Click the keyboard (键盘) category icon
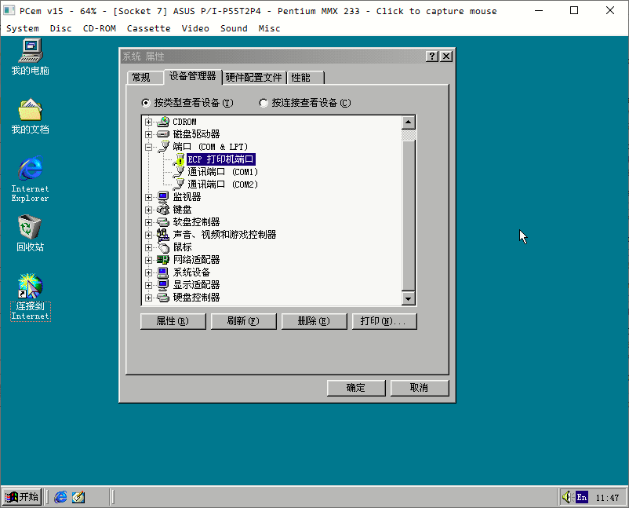Image resolution: width=629 pixels, height=508 pixels. 163,210
